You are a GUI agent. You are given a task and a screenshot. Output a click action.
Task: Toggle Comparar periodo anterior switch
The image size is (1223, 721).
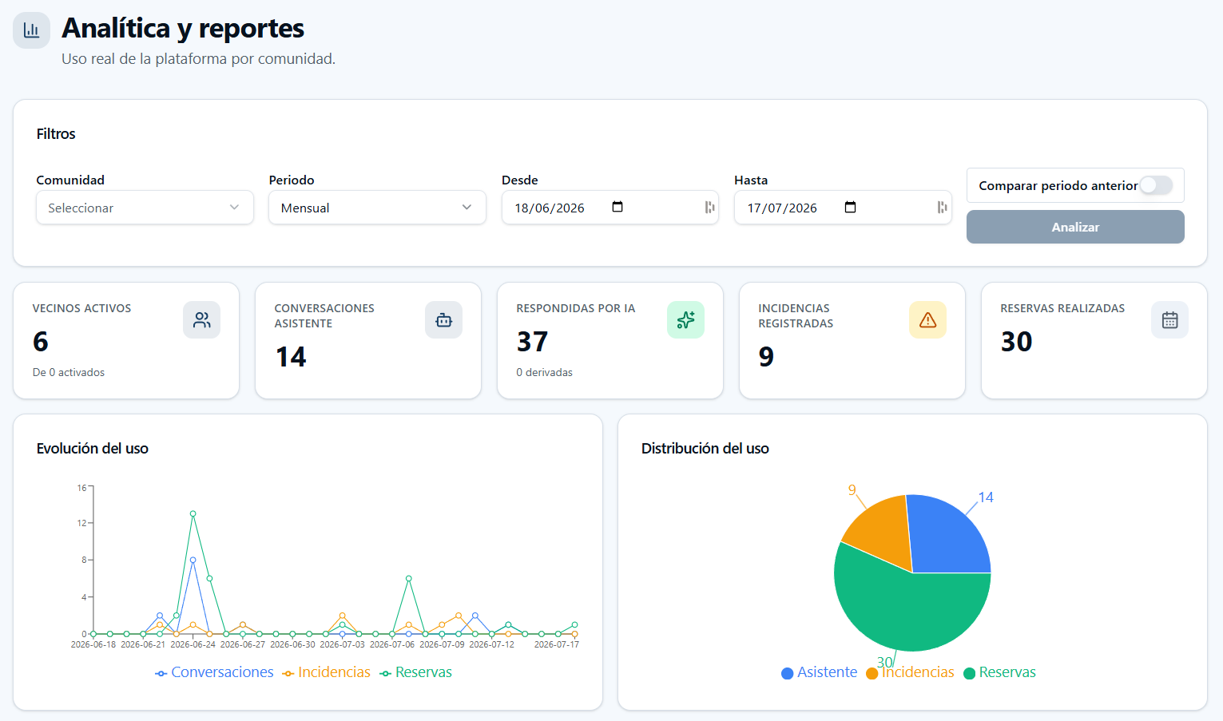click(1156, 185)
